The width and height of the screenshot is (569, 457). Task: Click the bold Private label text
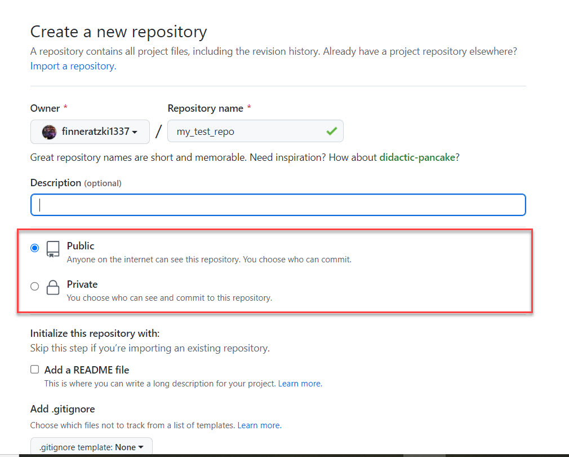(82, 284)
